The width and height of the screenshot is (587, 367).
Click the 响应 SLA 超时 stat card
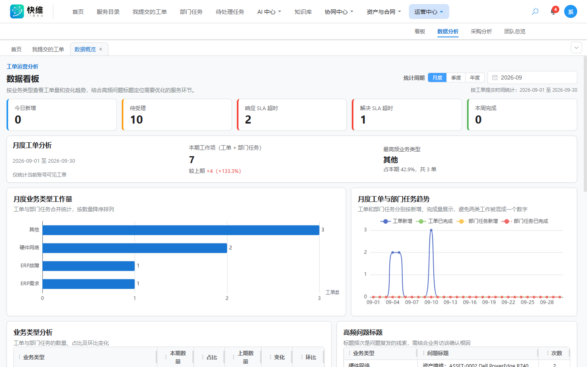point(292,115)
